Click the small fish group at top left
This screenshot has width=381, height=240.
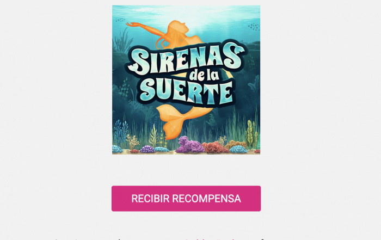coord(120,20)
